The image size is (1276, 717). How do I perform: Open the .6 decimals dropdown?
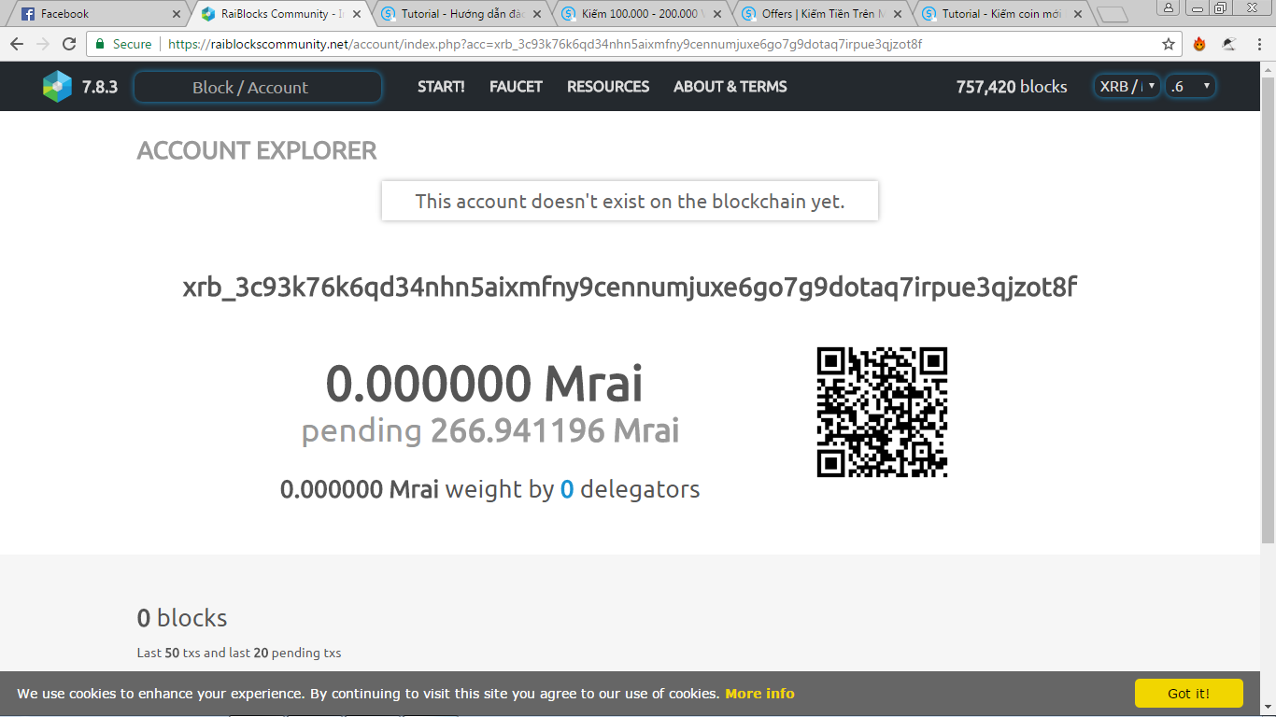(x=1190, y=87)
